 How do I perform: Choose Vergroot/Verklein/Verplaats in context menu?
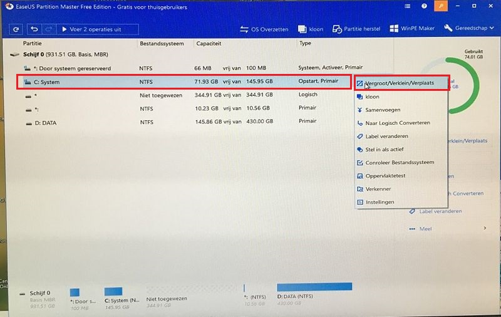pos(402,83)
